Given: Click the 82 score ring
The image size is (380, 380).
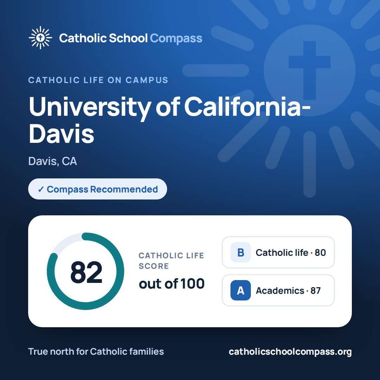Looking at the screenshot, I should pyautogui.click(x=85, y=271).
